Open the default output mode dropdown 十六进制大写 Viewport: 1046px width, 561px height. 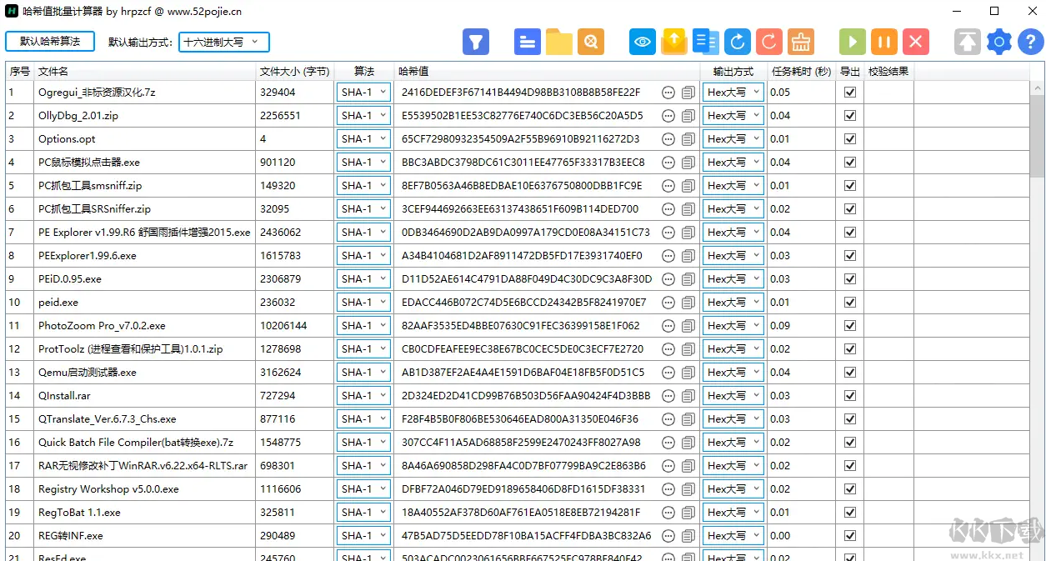coord(224,42)
